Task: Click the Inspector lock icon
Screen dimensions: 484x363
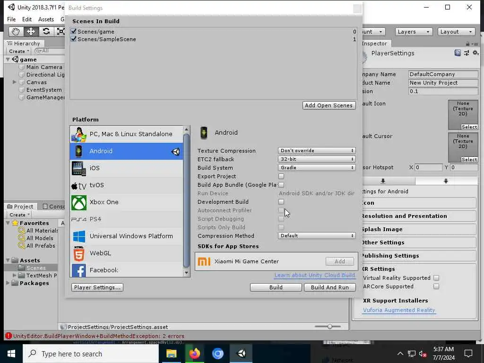Action: point(467,44)
